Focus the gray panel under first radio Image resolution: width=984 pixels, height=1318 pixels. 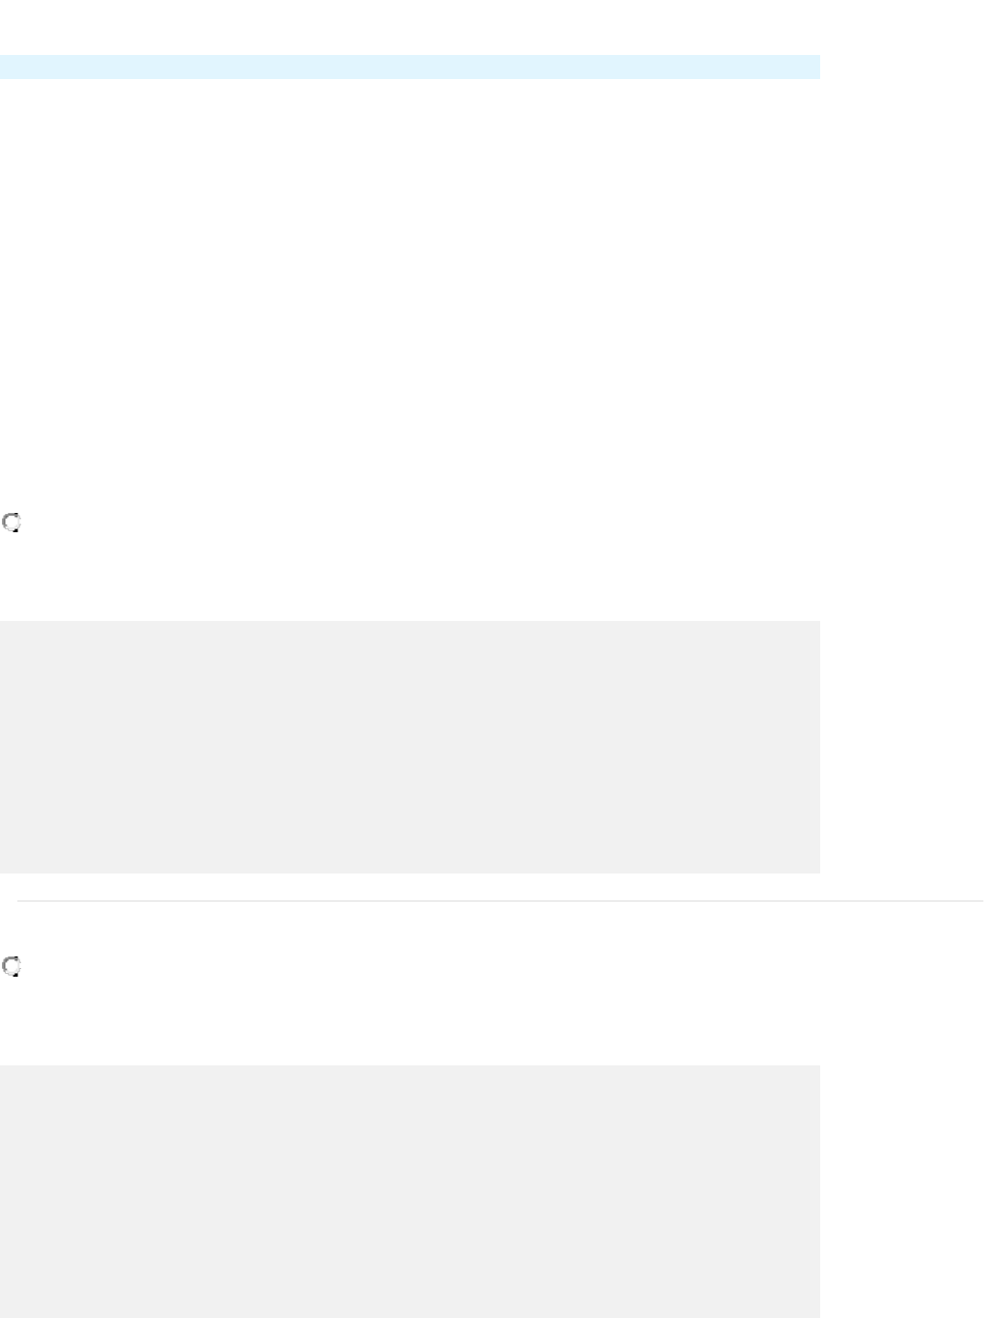tap(410, 746)
